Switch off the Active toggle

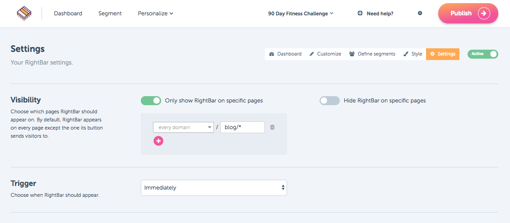pyautogui.click(x=482, y=54)
